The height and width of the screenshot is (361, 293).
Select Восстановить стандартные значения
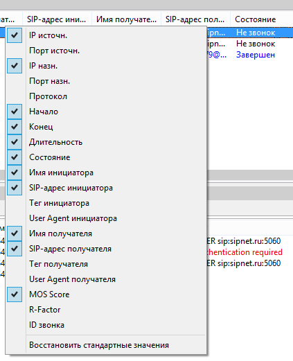click(106, 345)
